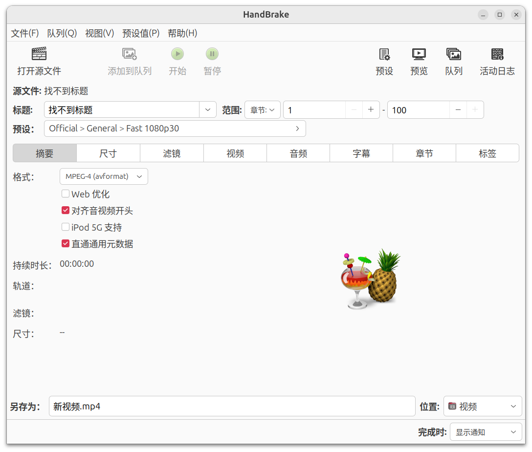Switch to the 字幕 tab
Viewport: 532px width, 452px height.
(x=361, y=153)
